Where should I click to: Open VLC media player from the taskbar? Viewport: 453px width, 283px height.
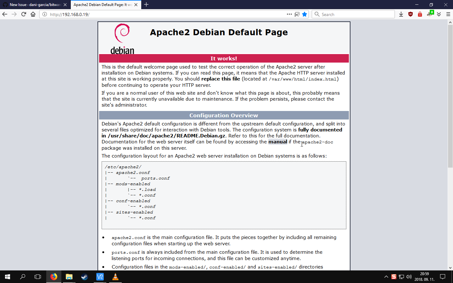pos(115,277)
